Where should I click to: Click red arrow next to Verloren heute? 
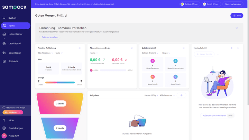click(x=126, y=60)
